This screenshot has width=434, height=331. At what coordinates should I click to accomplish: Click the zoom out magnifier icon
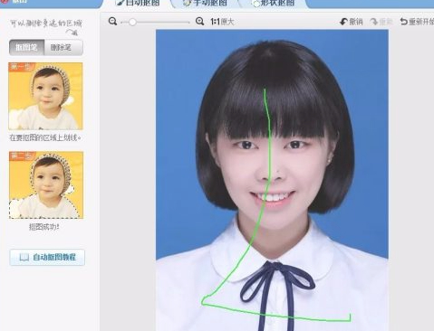[112, 22]
